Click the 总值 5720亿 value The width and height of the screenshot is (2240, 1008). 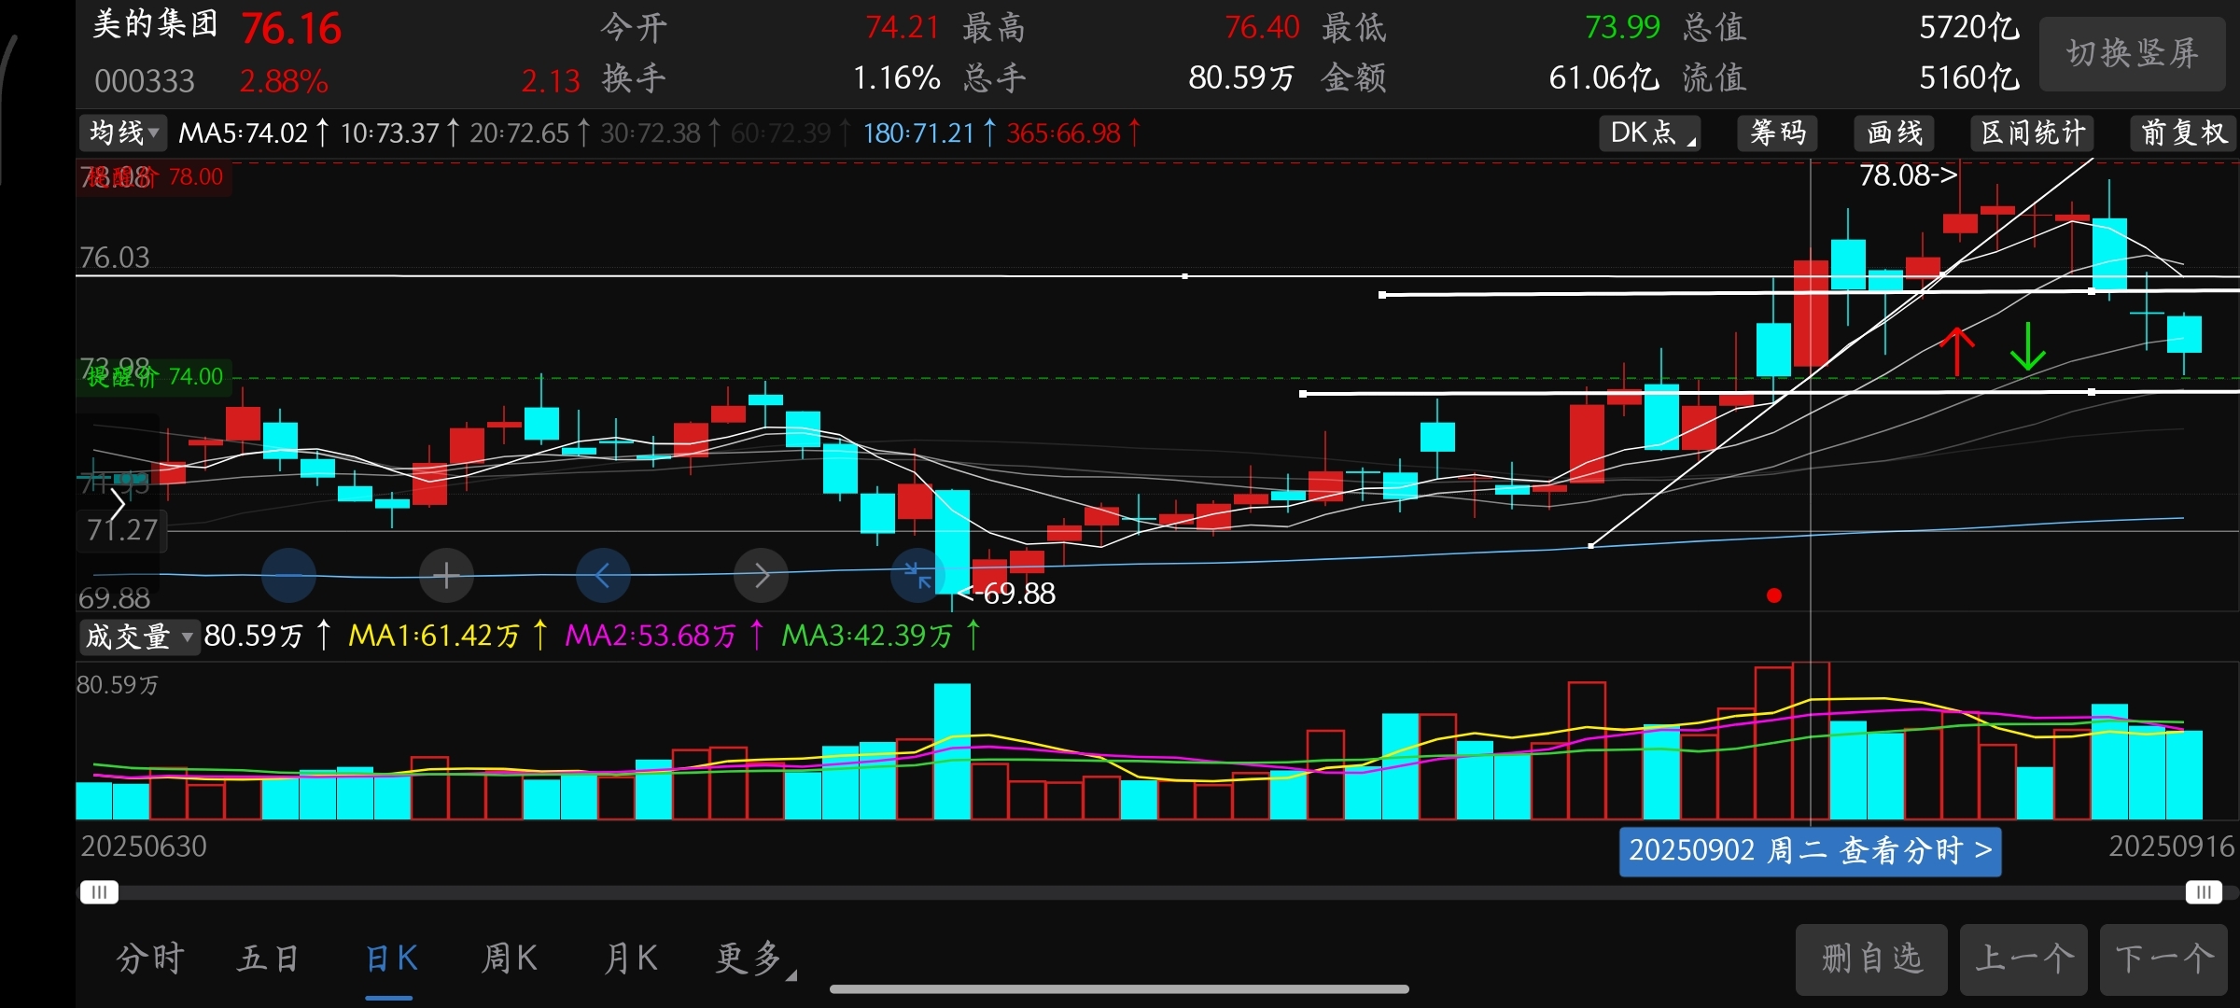pos(1969,27)
